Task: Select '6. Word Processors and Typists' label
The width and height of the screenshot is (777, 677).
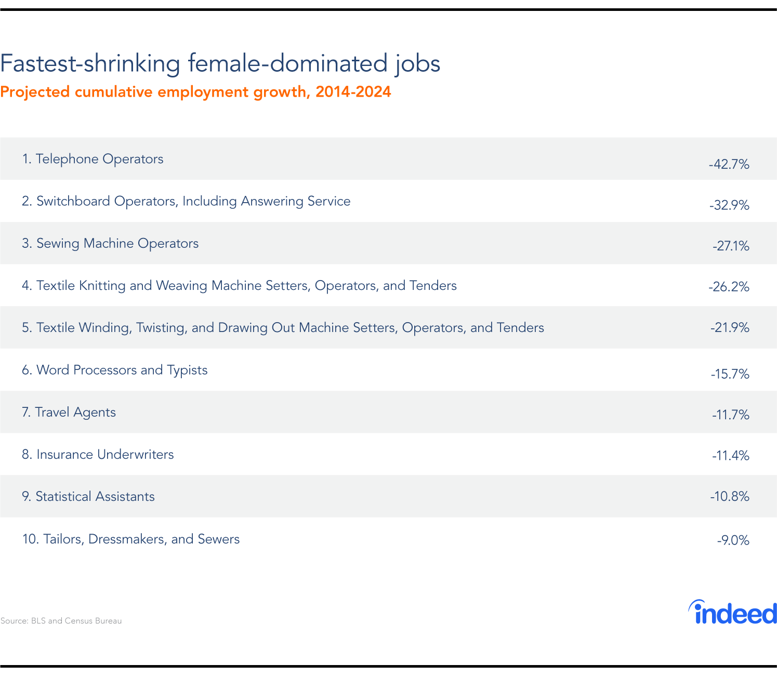Action: 114,370
